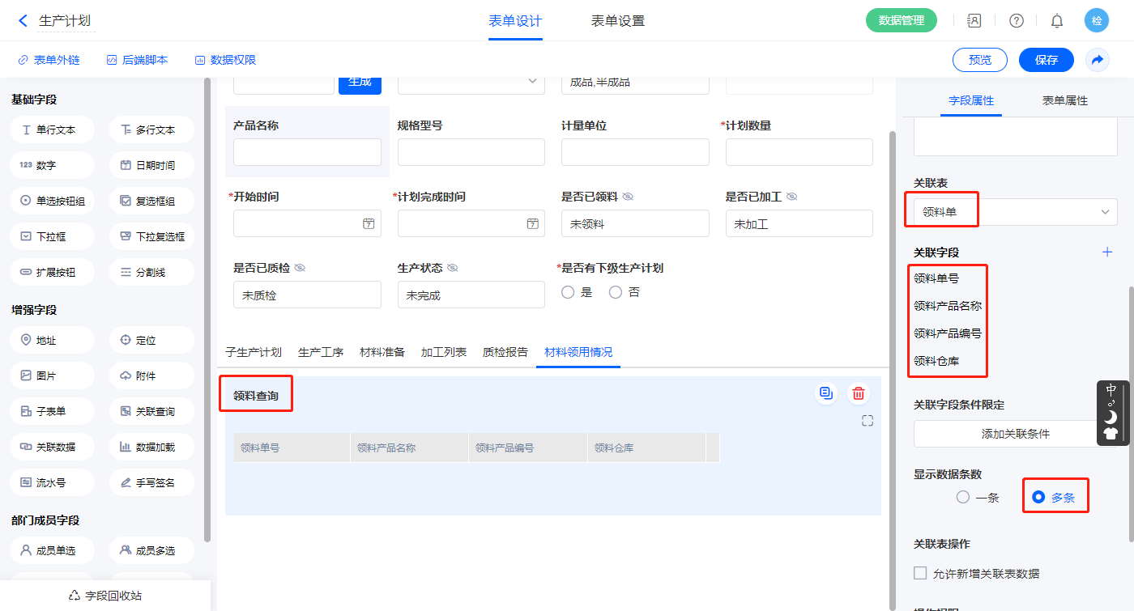This screenshot has width=1134, height=611.
Task: Click the 添加关联条件 button
Action: click(1015, 434)
